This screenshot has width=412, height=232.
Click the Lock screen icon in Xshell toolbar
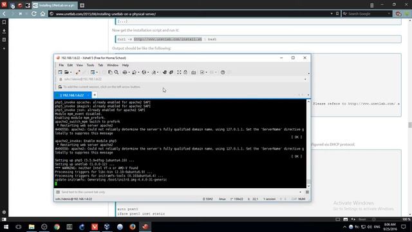pyautogui.click(x=185, y=72)
